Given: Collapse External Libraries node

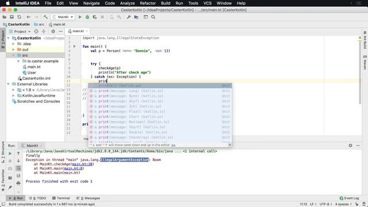Looking at the screenshot, I should pyautogui.click(x=9, y=84).
